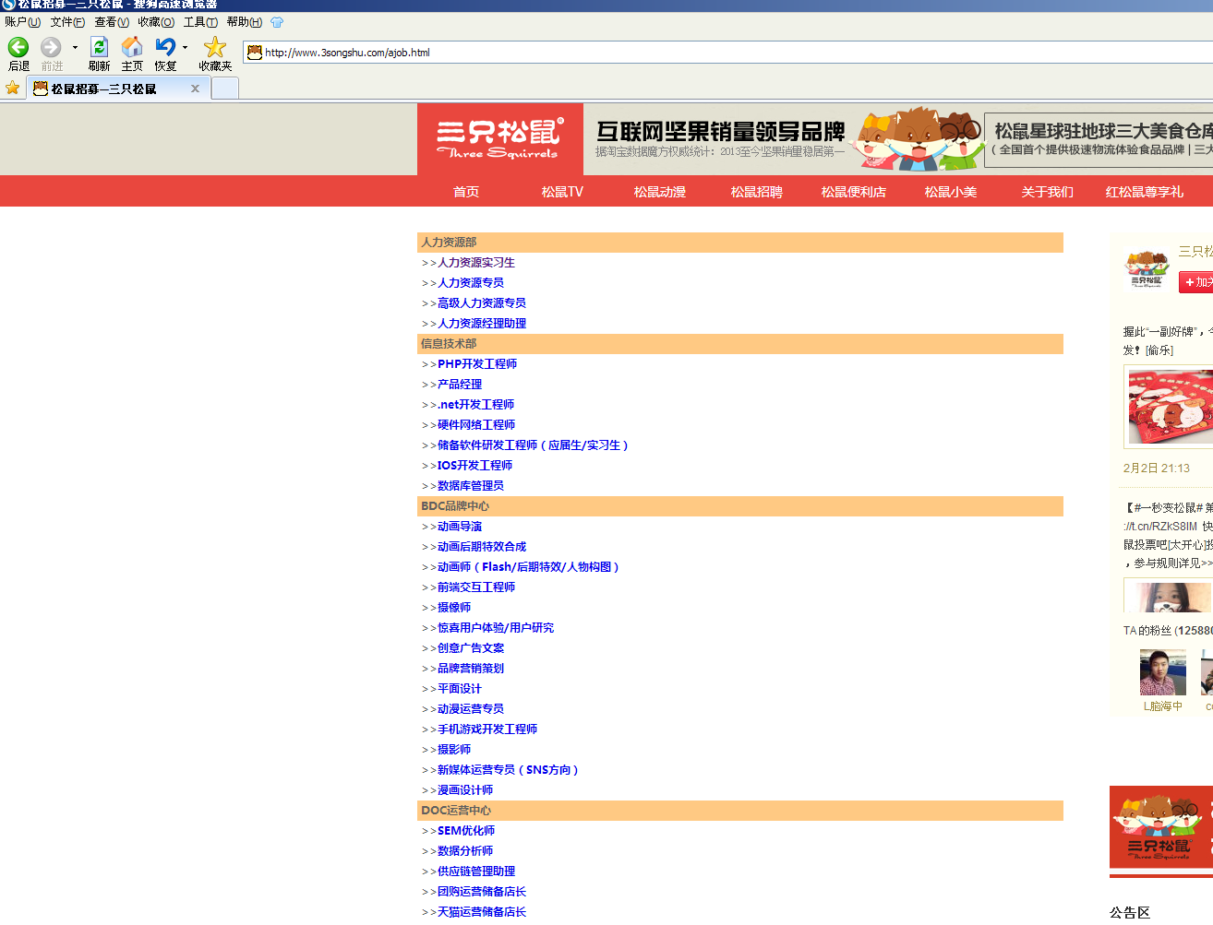The height and width of the screenshot is (925, 1213).
Task: Open 供应链管理助理 job posting
Action: 476,872
